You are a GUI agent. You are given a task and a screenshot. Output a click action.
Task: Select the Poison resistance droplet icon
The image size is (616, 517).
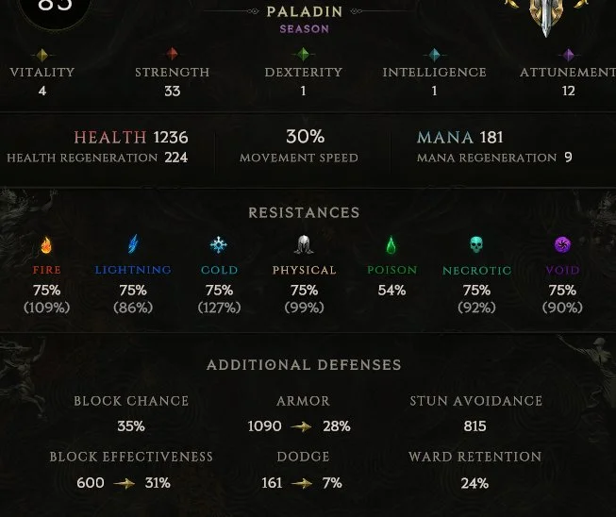tap(391, 246)
